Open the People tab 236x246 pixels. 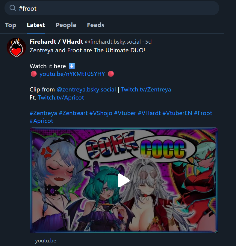(x=66, y=25)
